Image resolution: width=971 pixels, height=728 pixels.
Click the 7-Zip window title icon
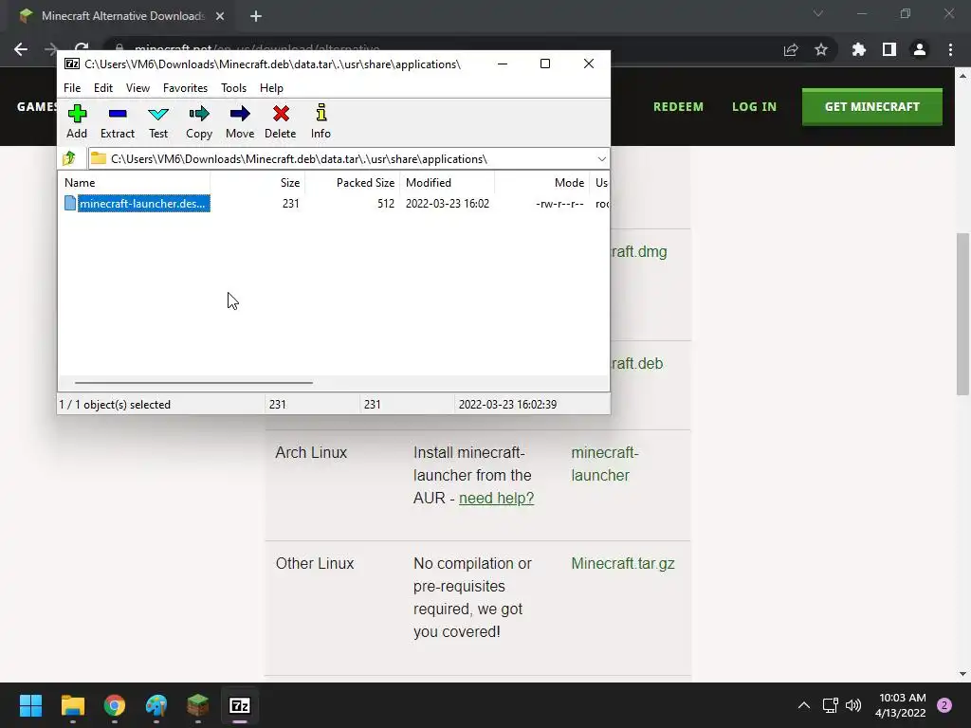[x=72, y=64]
